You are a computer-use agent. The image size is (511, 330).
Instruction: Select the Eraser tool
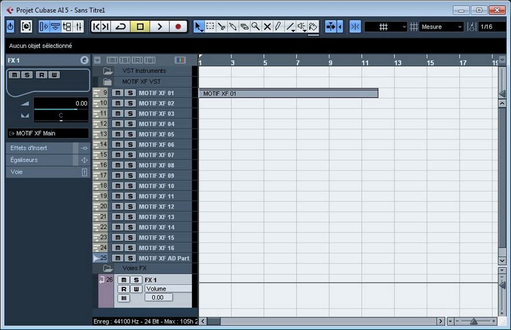[x=244, y=26]
